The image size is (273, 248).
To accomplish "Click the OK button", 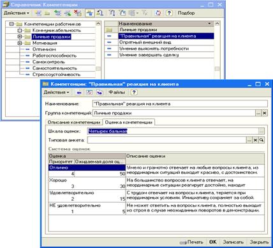I will coord(213,242).
